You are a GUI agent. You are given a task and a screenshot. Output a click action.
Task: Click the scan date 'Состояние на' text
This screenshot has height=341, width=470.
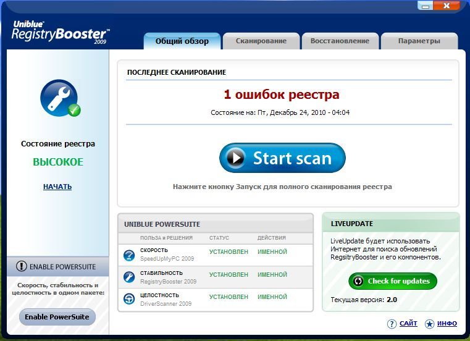[280, 112]
